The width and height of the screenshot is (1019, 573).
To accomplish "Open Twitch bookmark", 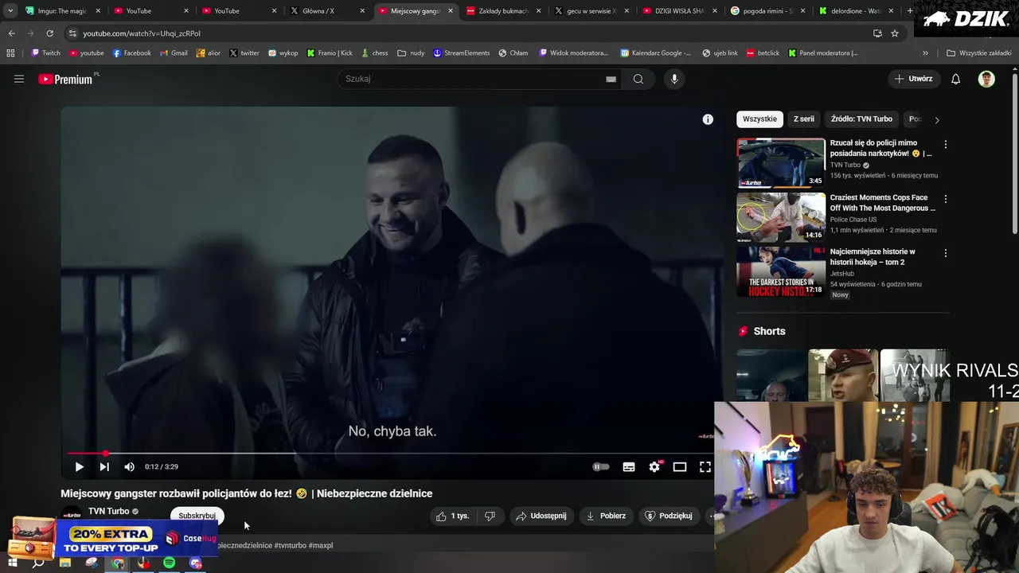I will click(45, 53).
